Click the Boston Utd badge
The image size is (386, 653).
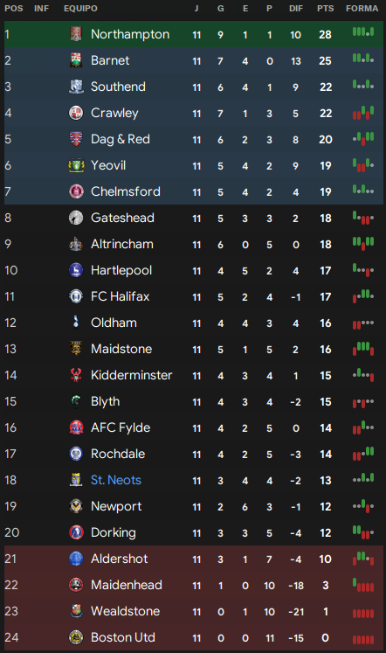click(76, 637)
